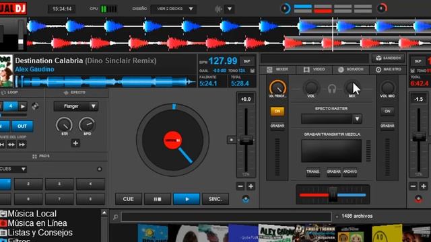Click the Vol Princip master volume knob
This screenshot has height=242, width=431.
click(x=277, y=88)
